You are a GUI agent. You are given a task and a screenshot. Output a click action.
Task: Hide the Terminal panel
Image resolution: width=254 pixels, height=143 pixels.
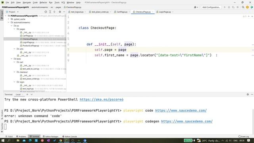(252, 95)
